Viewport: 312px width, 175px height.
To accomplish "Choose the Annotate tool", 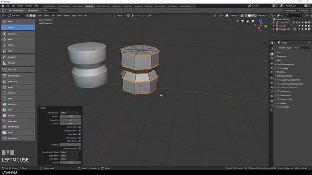I will point(18,57).
